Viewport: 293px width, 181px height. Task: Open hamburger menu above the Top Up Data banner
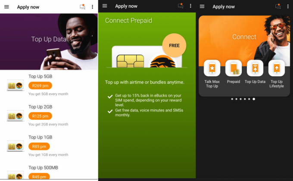(x=6, y=7)
